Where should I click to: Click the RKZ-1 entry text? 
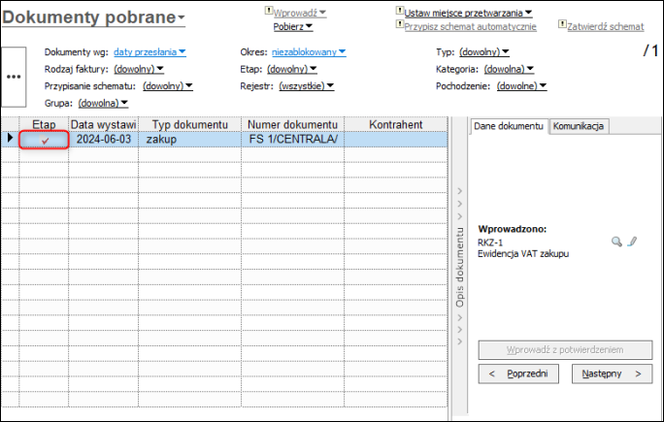tap(490, 243)
